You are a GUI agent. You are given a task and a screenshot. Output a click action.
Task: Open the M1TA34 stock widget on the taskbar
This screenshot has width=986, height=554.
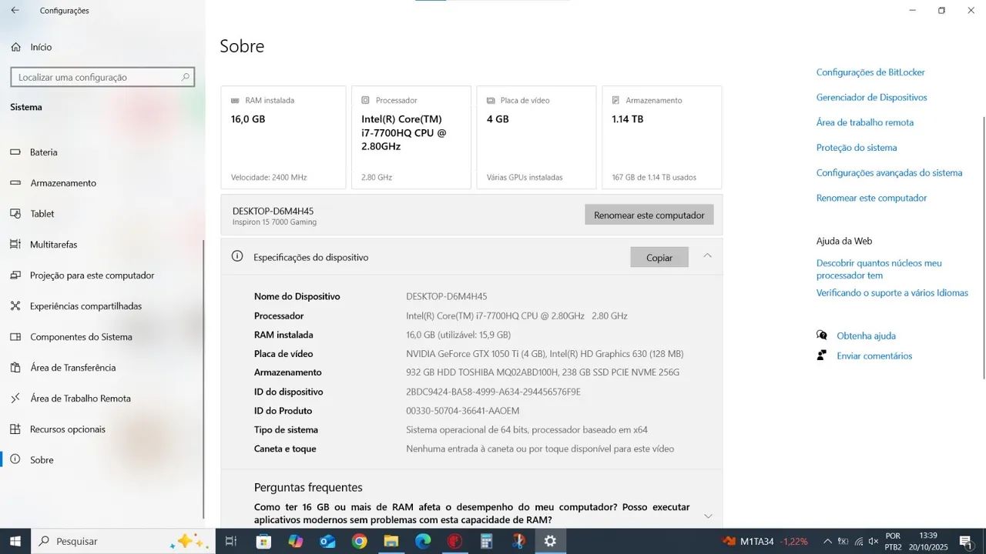(765, 541)
